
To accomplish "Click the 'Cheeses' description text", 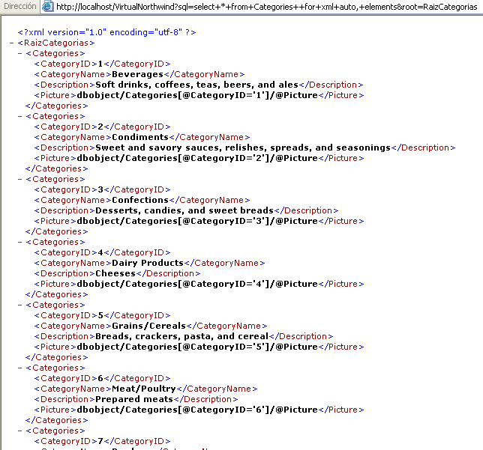I will click(x=115, y=273).
